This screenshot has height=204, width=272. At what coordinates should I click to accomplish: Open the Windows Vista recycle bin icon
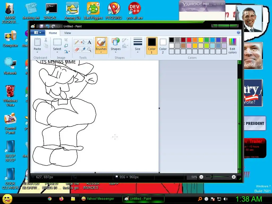click(x=10, y=96)
